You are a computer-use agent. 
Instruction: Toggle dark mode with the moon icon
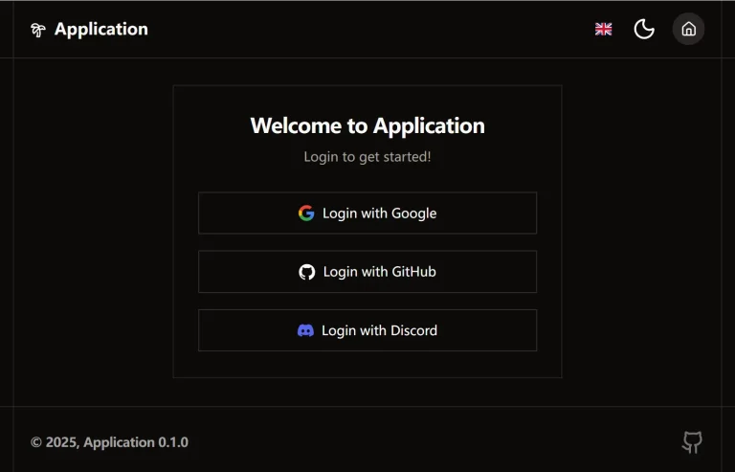click(644, 29)
